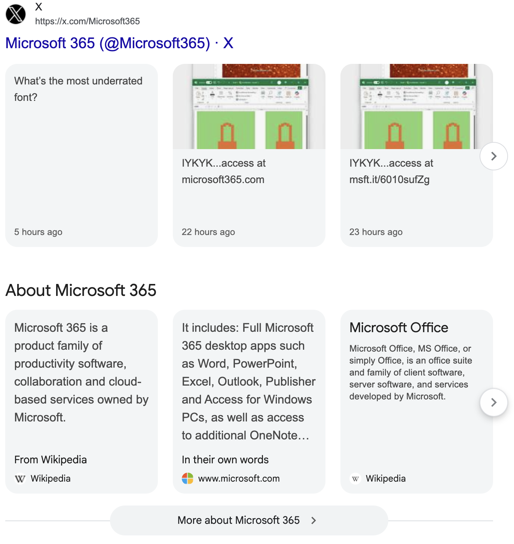Open thumbnail of the msft.it/6010sufZg post
This screenshot has height=544, width=514.
point(416,106)
